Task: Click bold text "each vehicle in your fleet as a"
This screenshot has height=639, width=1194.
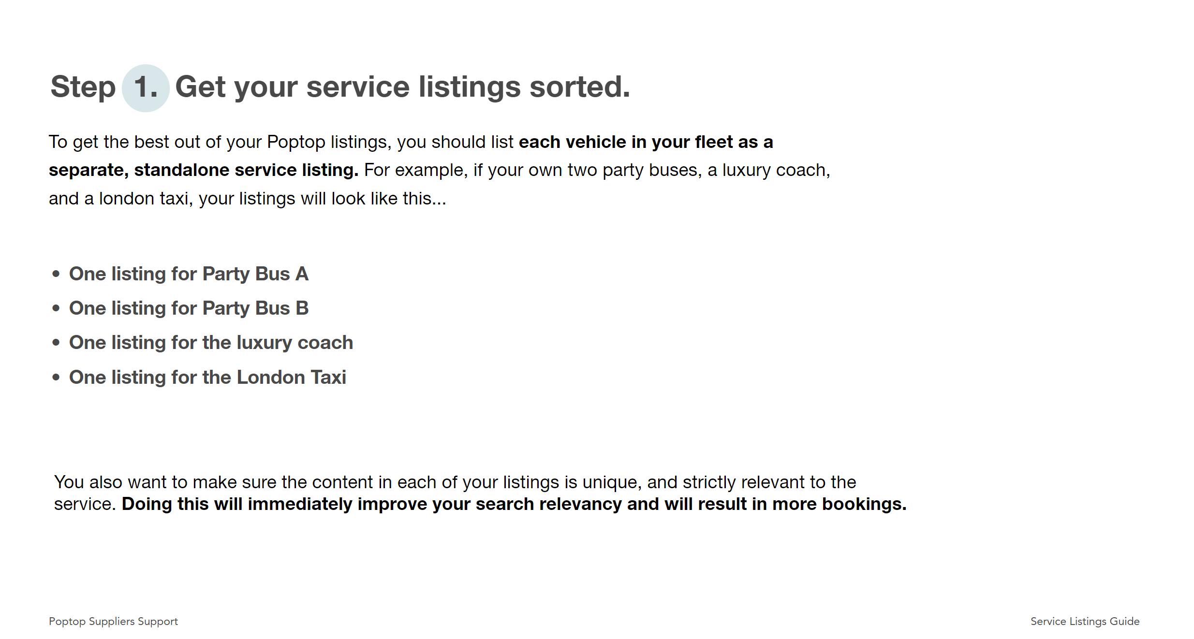Action: [x=646, y=142]
